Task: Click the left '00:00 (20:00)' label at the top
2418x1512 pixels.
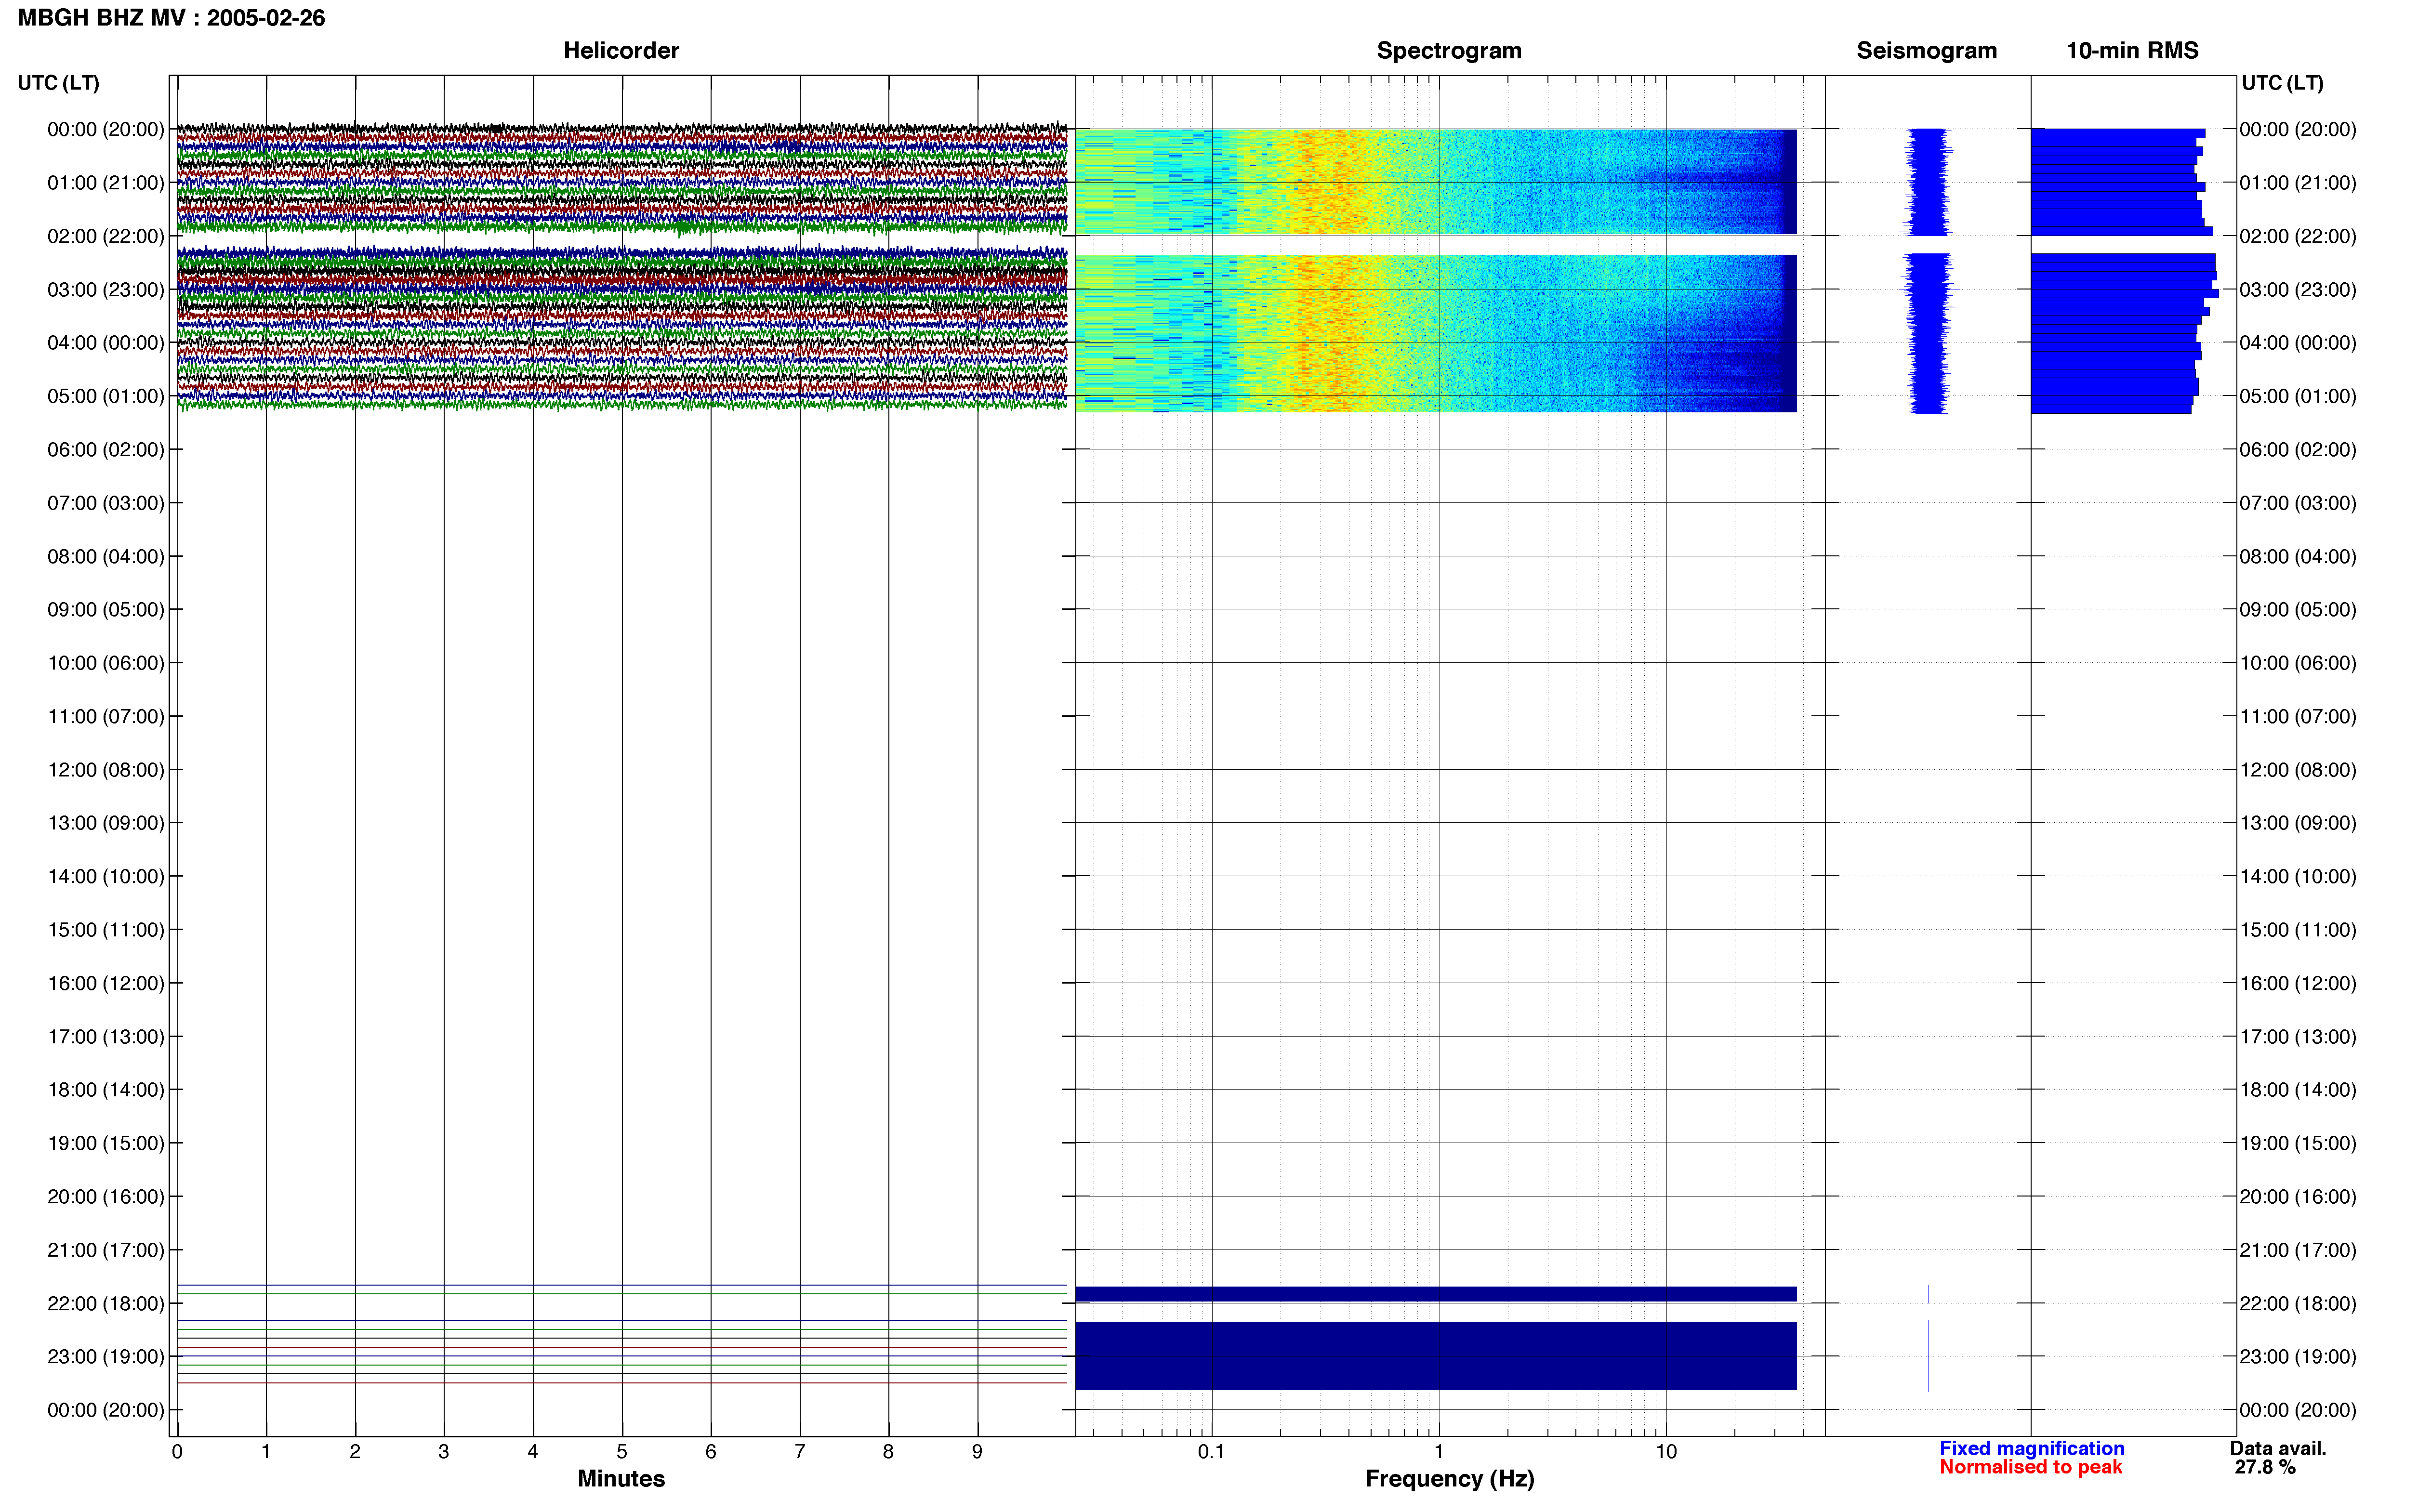Action: [106, 129]
